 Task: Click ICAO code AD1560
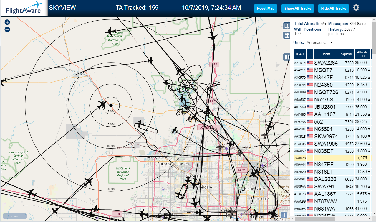[x=300, y=107]
